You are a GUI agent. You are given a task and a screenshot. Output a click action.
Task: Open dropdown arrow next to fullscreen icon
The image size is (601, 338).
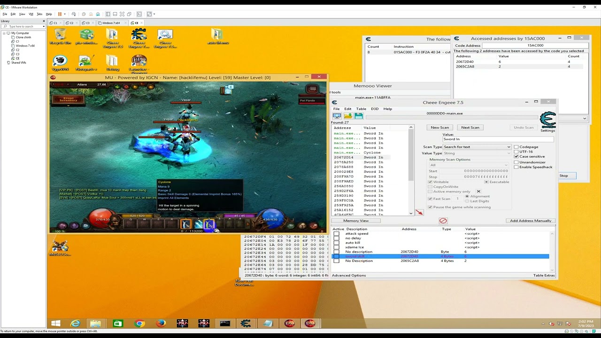click(154, 14)
